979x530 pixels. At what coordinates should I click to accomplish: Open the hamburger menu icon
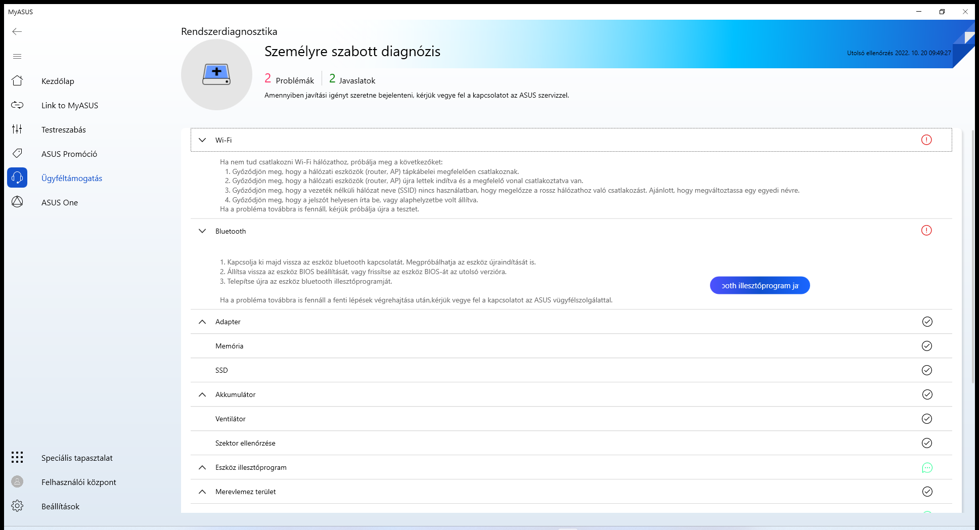17,56
